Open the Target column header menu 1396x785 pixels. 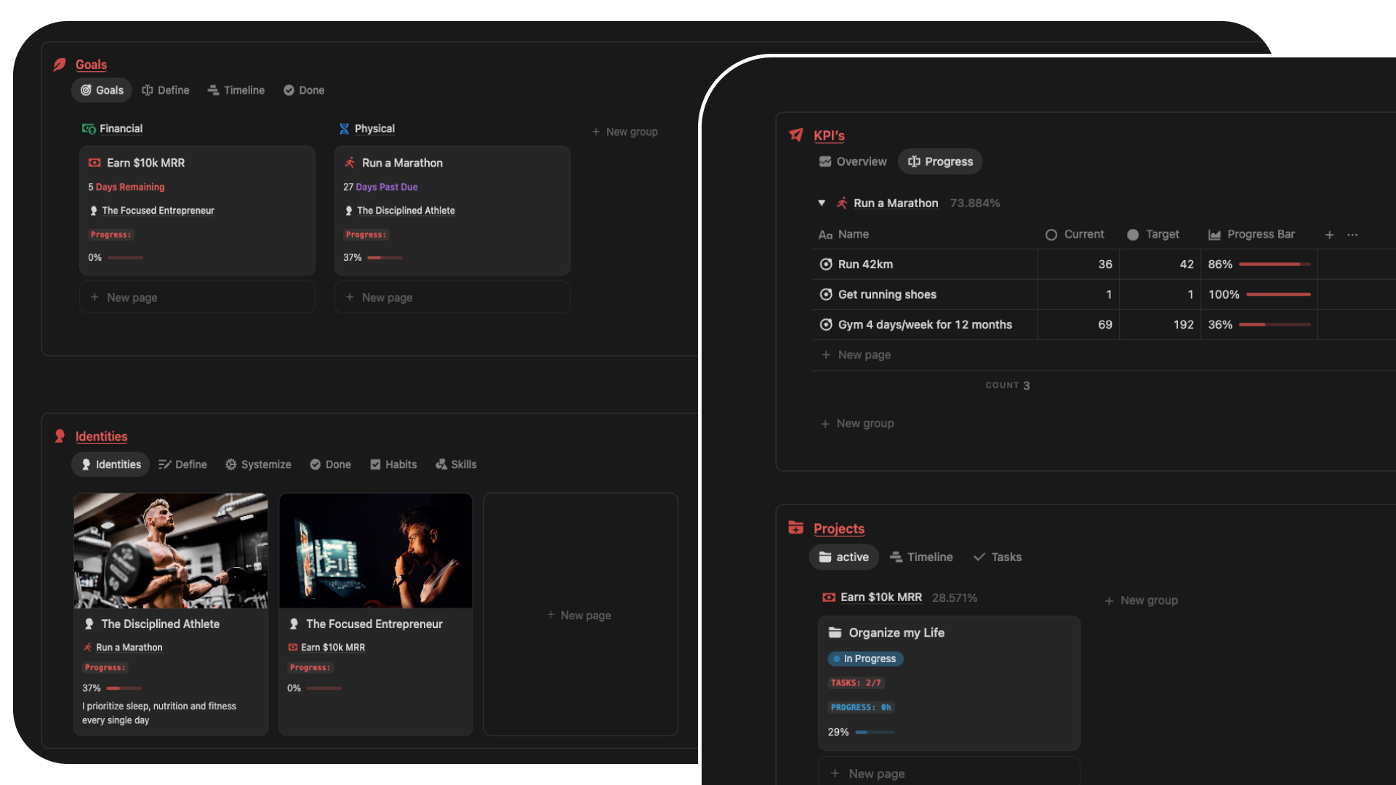tap(1153, 234)
